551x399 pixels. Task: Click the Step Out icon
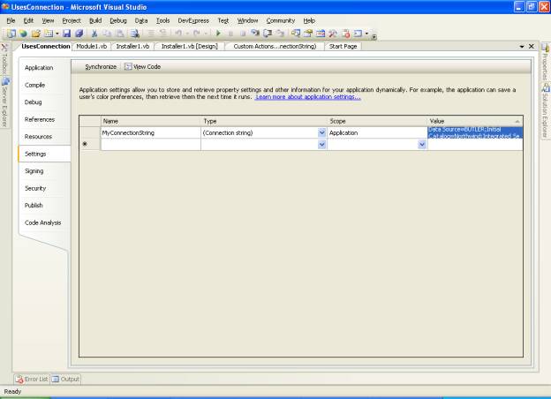click(280, 34)
